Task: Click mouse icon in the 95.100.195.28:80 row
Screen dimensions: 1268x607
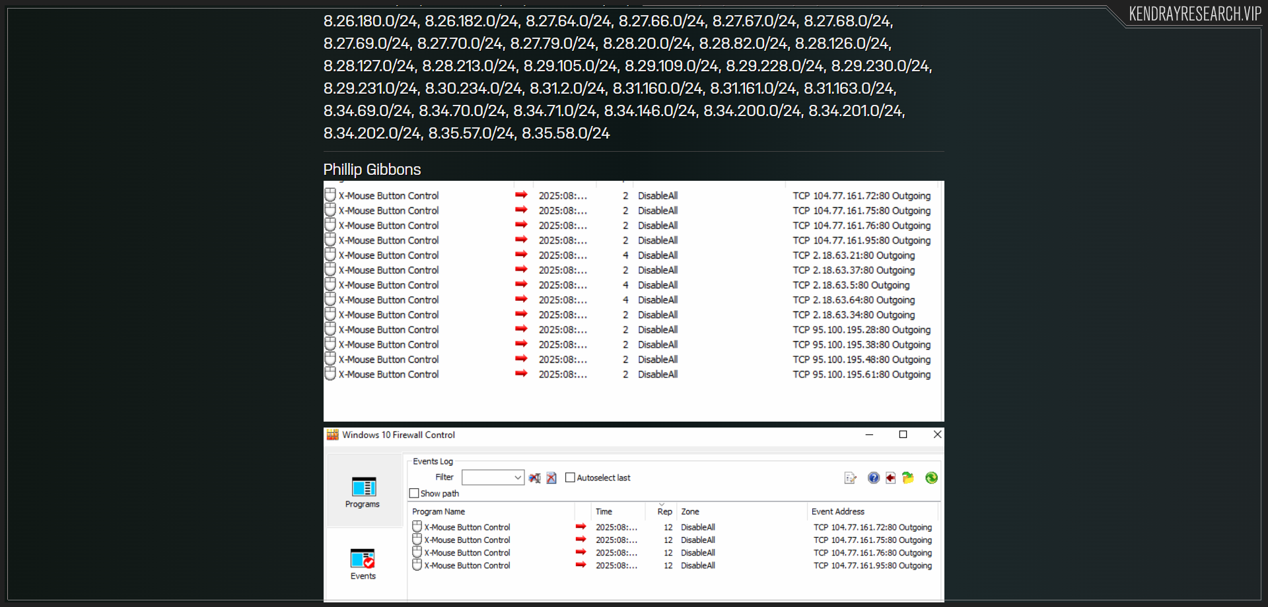Action: pyautogui.click(x=330, y=329)
